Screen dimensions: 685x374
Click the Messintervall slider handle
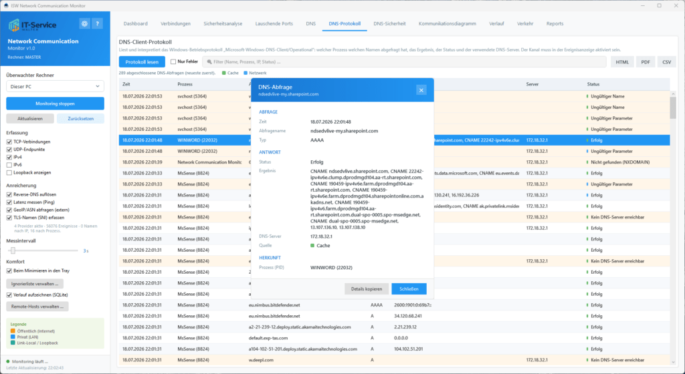click(13, 250)
